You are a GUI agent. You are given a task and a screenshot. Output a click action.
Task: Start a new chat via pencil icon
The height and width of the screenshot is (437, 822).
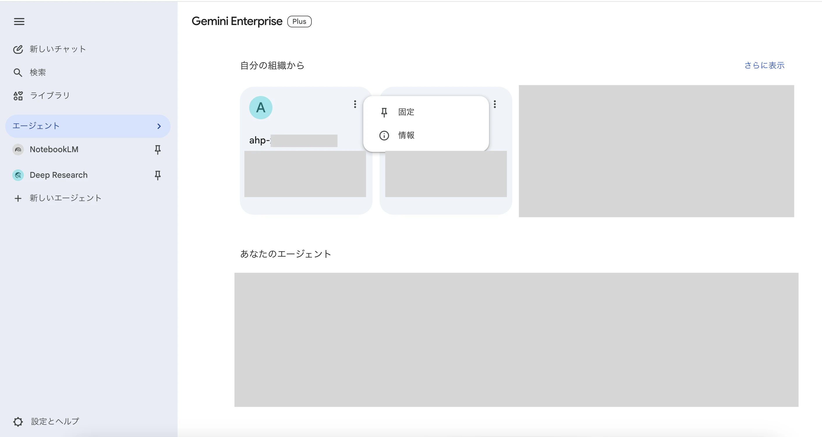click(18, 49)
